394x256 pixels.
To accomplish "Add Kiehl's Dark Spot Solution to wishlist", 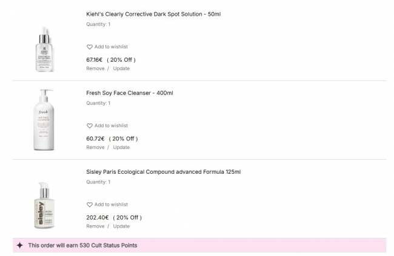I will [111, 47].
